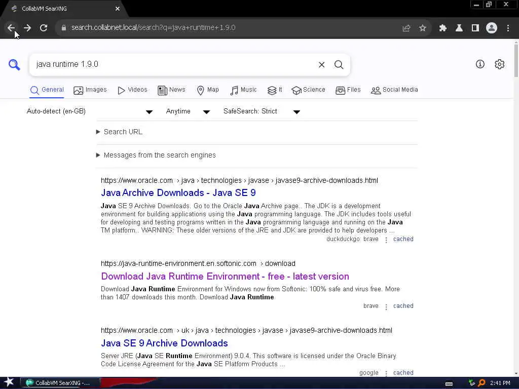Image resolution: width=519 pixels, height=389 pixels.
Task: Switch to the Social Media tab
Action: click(x=394, y=90)
